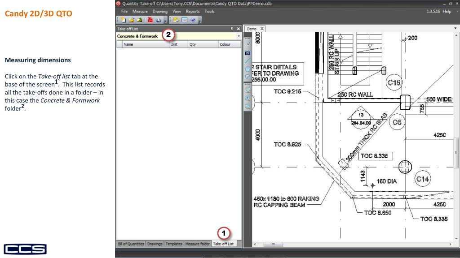This screenshot has width=460, height=258.
Task: Click the 'C18' column marker on drawing
Action: click(394, 82)
